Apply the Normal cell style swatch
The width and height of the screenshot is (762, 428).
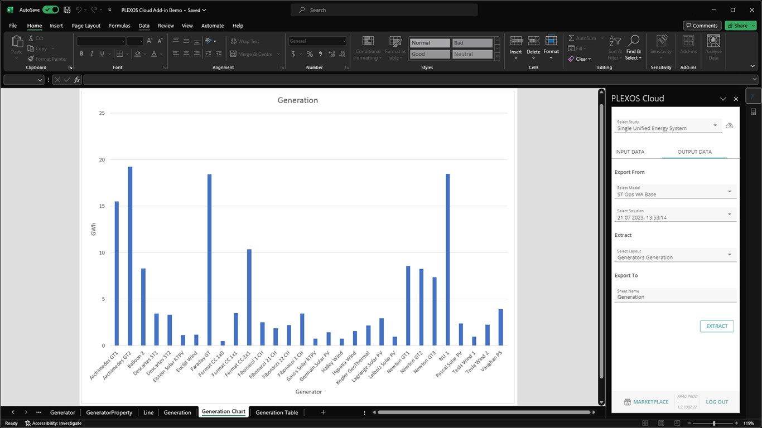click(x=430, y=43)
